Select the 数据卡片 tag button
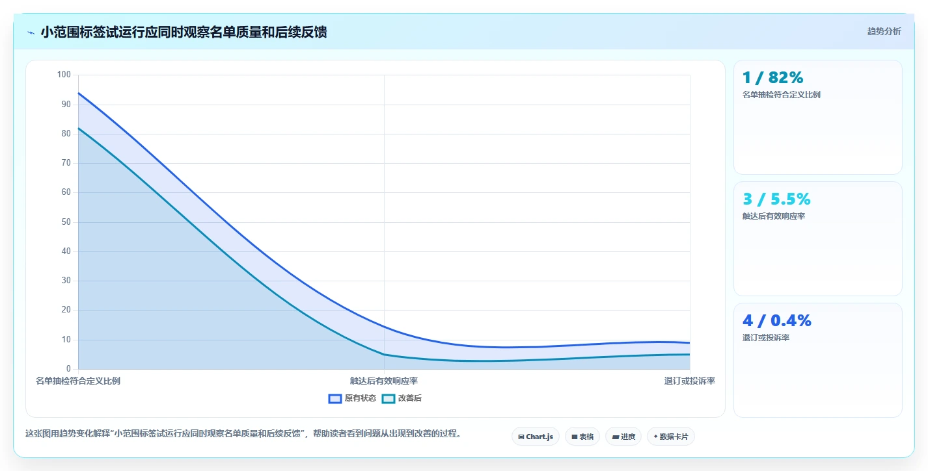 671,437
